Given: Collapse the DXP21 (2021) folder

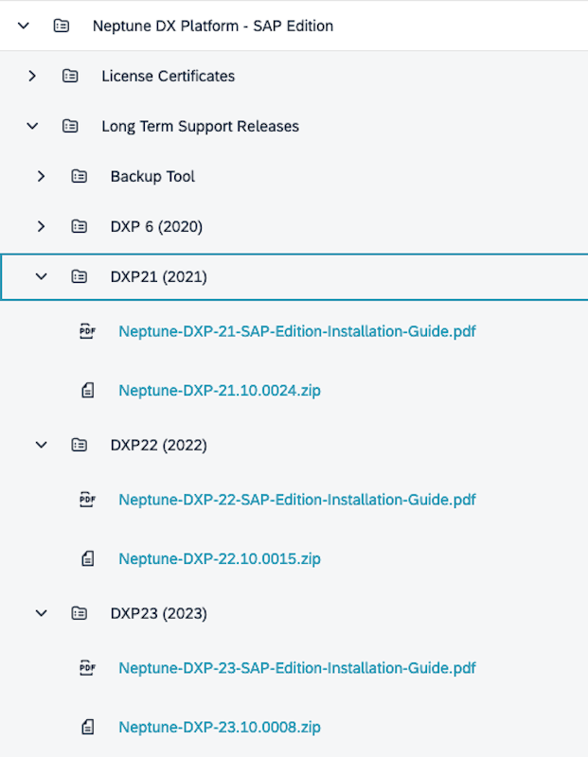Looking at the screenshot, I should [41, 276].
